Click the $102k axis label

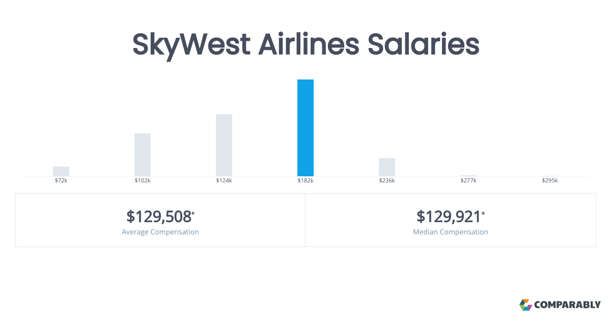143,181
